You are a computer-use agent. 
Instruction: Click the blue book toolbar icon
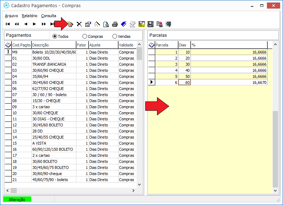123,24
